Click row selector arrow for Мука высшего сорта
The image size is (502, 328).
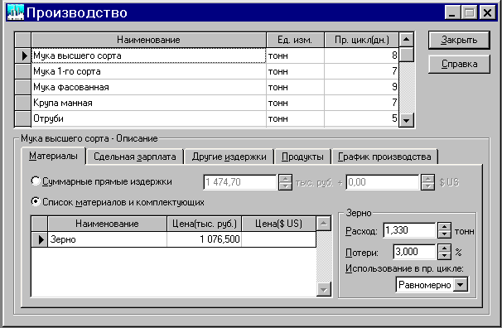[x=23, y=55]
